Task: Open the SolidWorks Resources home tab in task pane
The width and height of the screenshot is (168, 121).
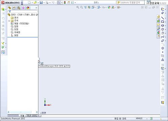Action: (158, 17)
